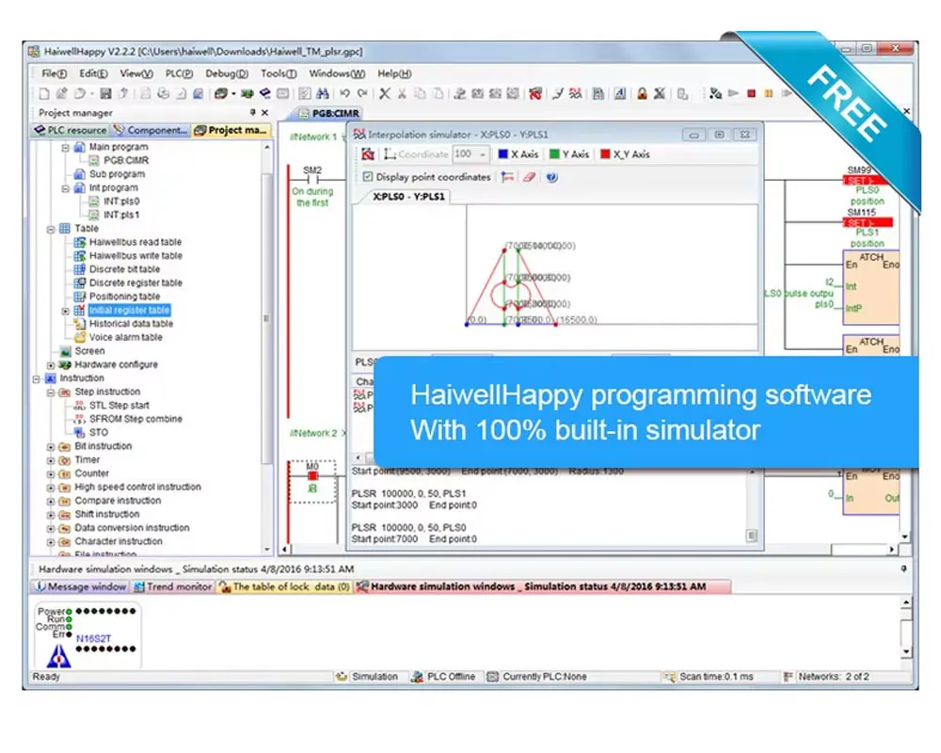Expand the Counter instruction node
941x753 pixels.
(x=51, y=474)
